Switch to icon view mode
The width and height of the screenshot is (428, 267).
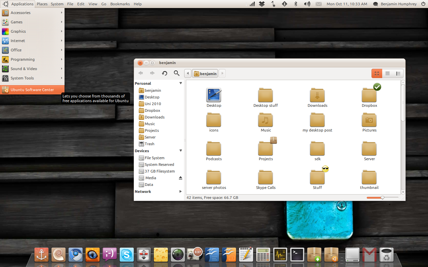(377, 73)
